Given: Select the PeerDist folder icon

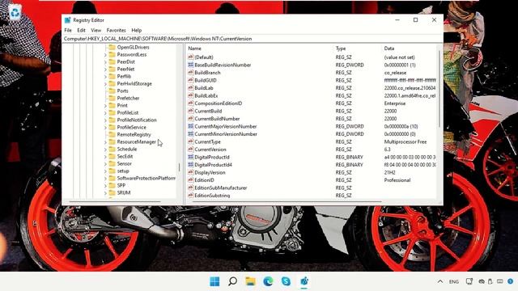Looking at the screenshot, I should coord(112,61).
